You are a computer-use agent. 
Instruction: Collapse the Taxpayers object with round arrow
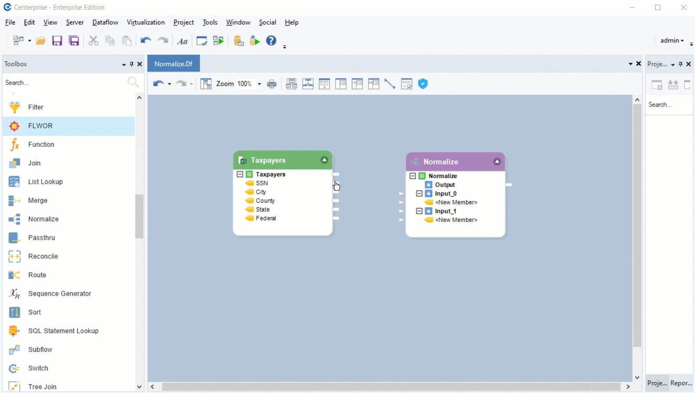click(x=324, y=160)
